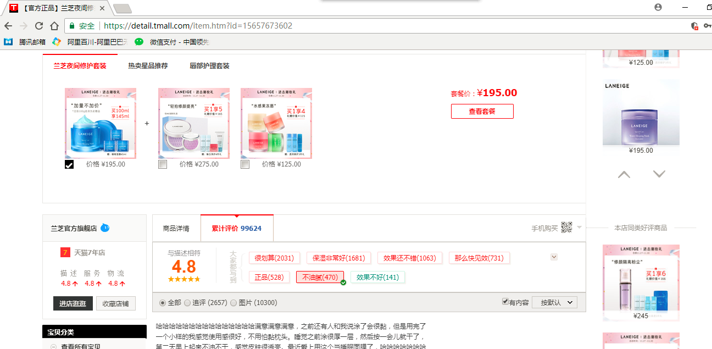712x349 pixels.
Task: Click the 收藏店铺 button
Action: (116, 303)
